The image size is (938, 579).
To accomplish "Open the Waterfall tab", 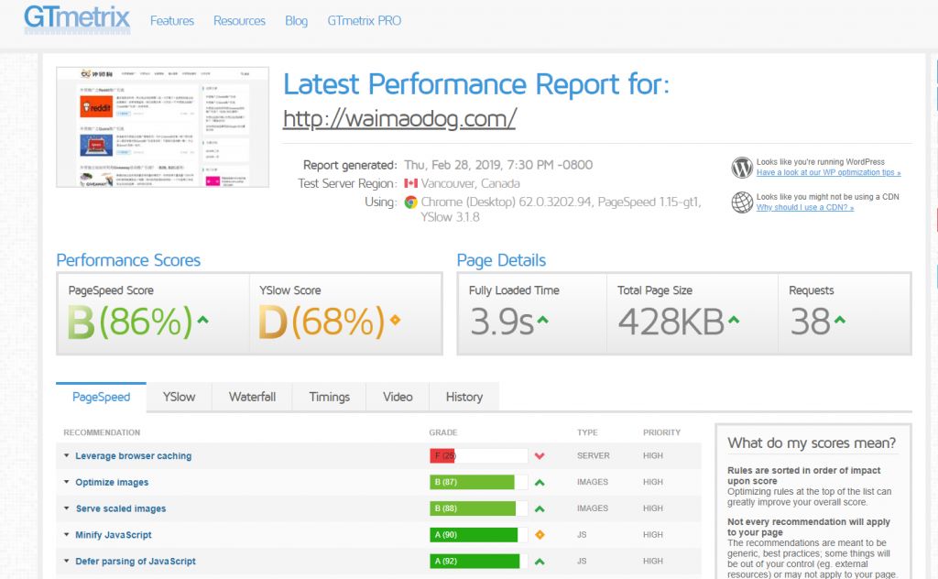I will [252, 397].
